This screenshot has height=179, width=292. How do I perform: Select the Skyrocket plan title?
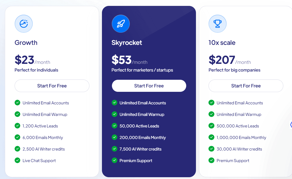[x=127, y=43]
